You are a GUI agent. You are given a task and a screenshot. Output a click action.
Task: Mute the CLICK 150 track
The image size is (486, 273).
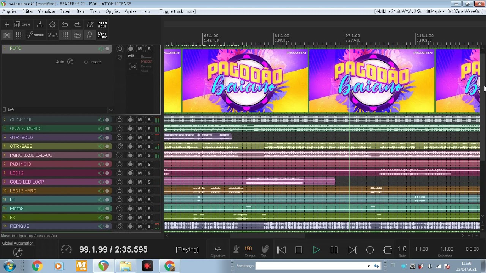point(140,120)
